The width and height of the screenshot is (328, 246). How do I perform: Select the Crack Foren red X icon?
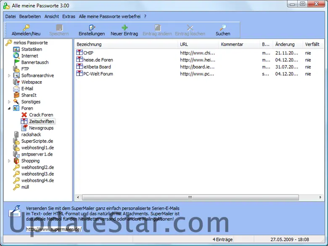(24, 115)
